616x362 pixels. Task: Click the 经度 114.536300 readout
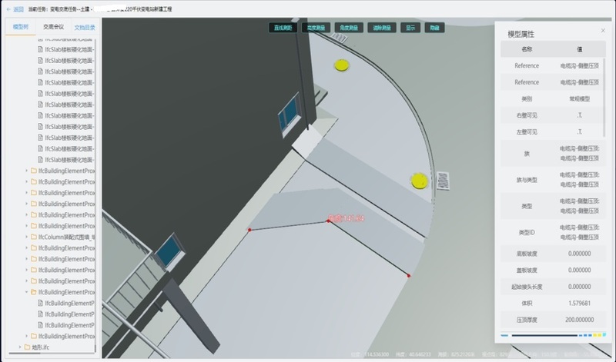tap(370, 354)
